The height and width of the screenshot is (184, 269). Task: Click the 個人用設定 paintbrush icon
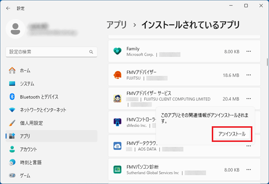point(12,123)
